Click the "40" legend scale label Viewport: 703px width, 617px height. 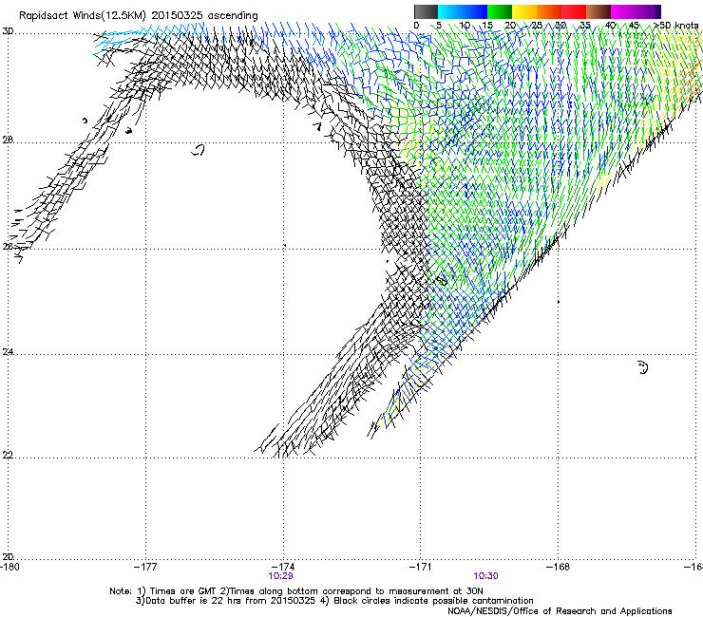click(610, 26)
